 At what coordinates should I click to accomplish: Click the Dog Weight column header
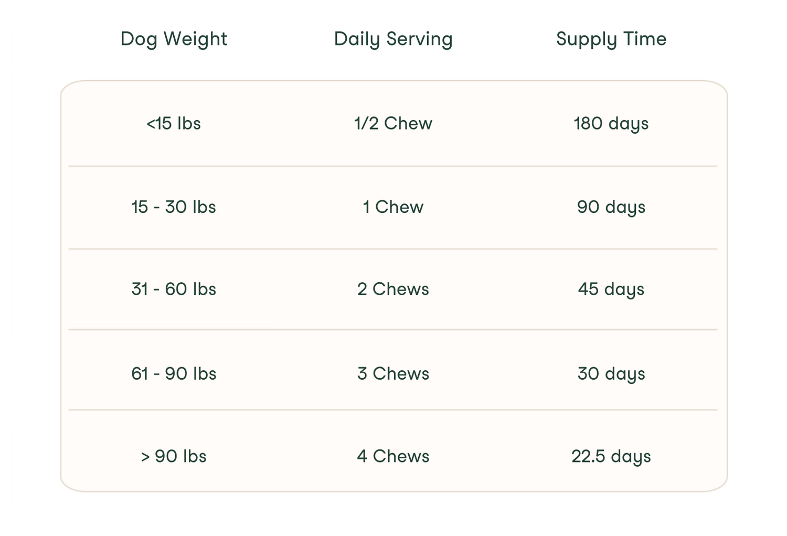174,39
